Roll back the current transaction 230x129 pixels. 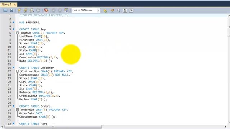(x=60, y=10)
